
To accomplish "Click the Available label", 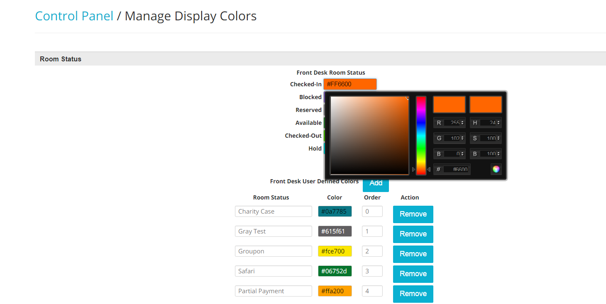I will (x=308, y=123).
